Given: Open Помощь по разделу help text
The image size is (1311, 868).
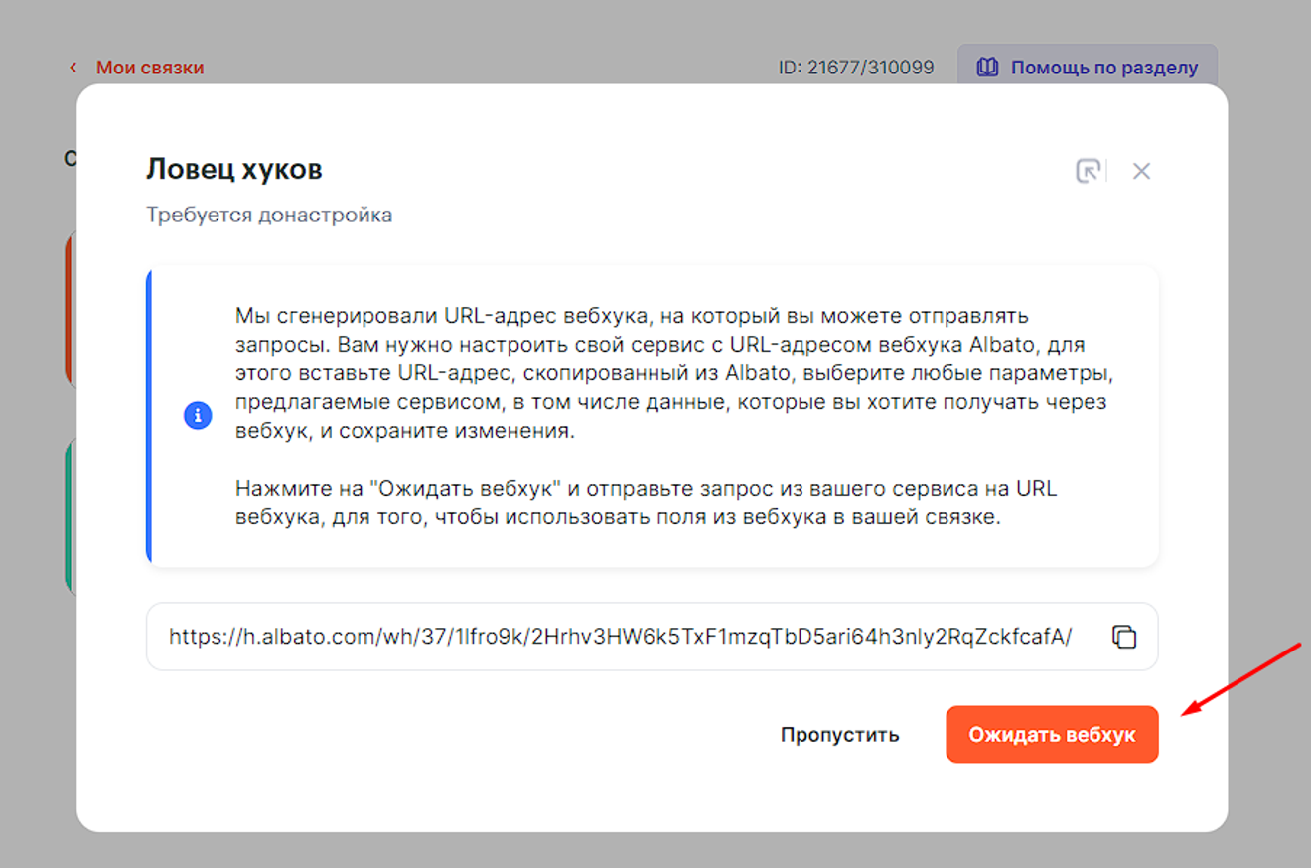Looking at the screenshot, I should (x=1103, y=68).
